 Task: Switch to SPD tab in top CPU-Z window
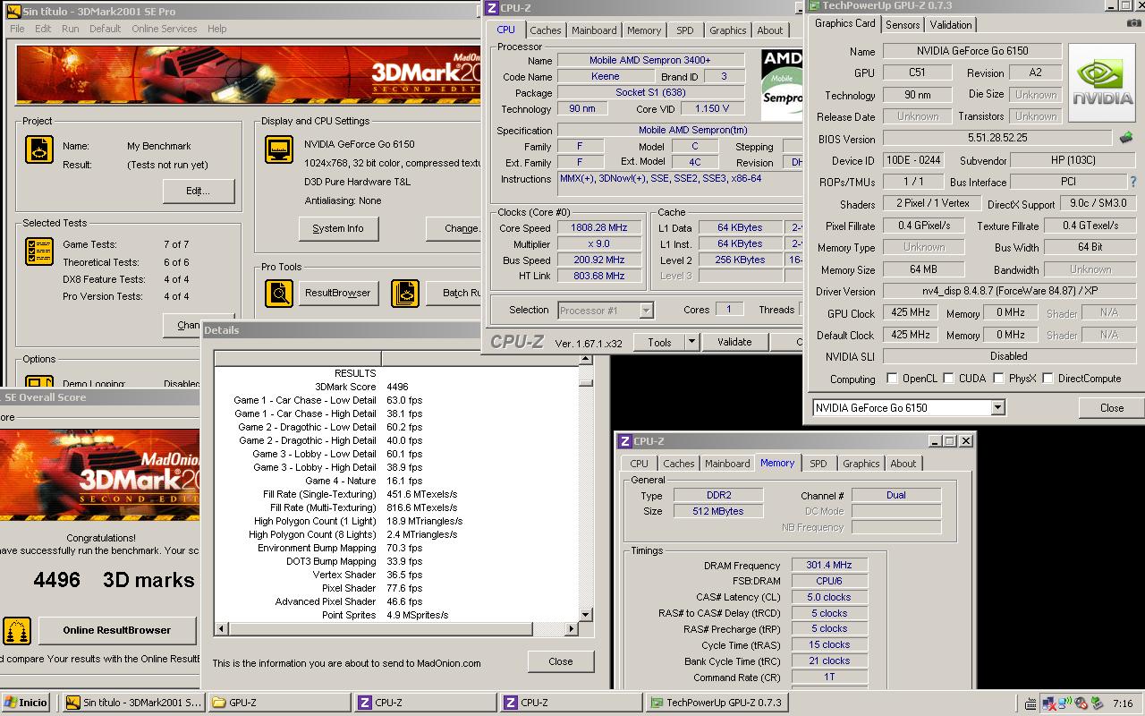pyautogui.click(x=684, y=30)
